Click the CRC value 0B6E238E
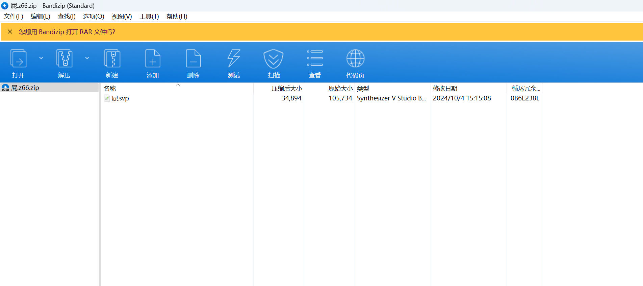This screenshot has width=643, height=286. (x=525, y=98)
